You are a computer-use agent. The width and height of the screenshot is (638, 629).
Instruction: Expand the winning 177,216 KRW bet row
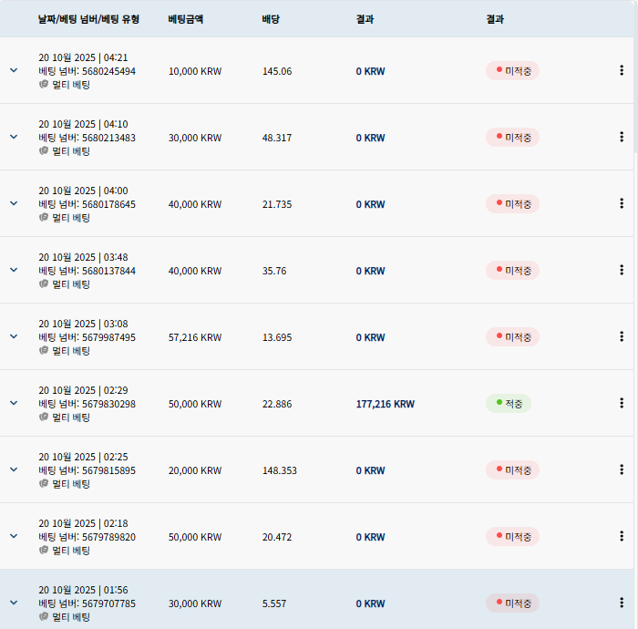(14, 403)
